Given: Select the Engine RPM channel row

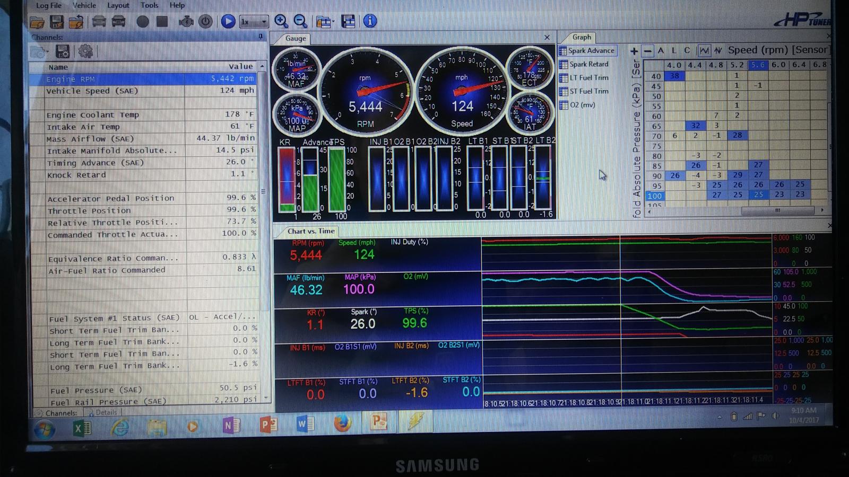Looking at the screenshot, I should 143,79.
